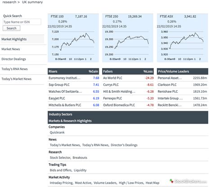Select Mitchells & Butlers PLC riser
The image size is (213, 187).
coord(65,105)
